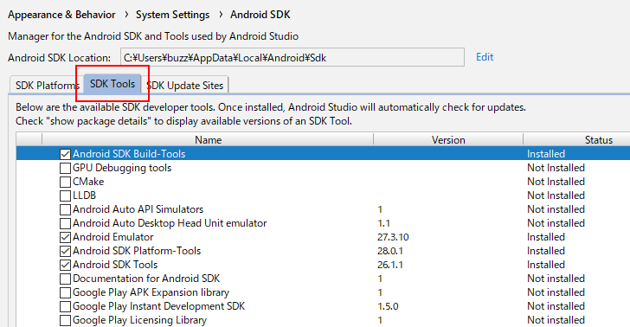
Task: Sort by the Version column header
Action: (x=448, y=140)
